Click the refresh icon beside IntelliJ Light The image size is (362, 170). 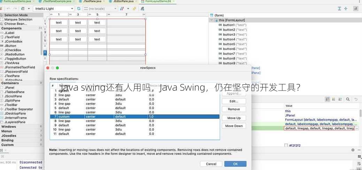79,9
